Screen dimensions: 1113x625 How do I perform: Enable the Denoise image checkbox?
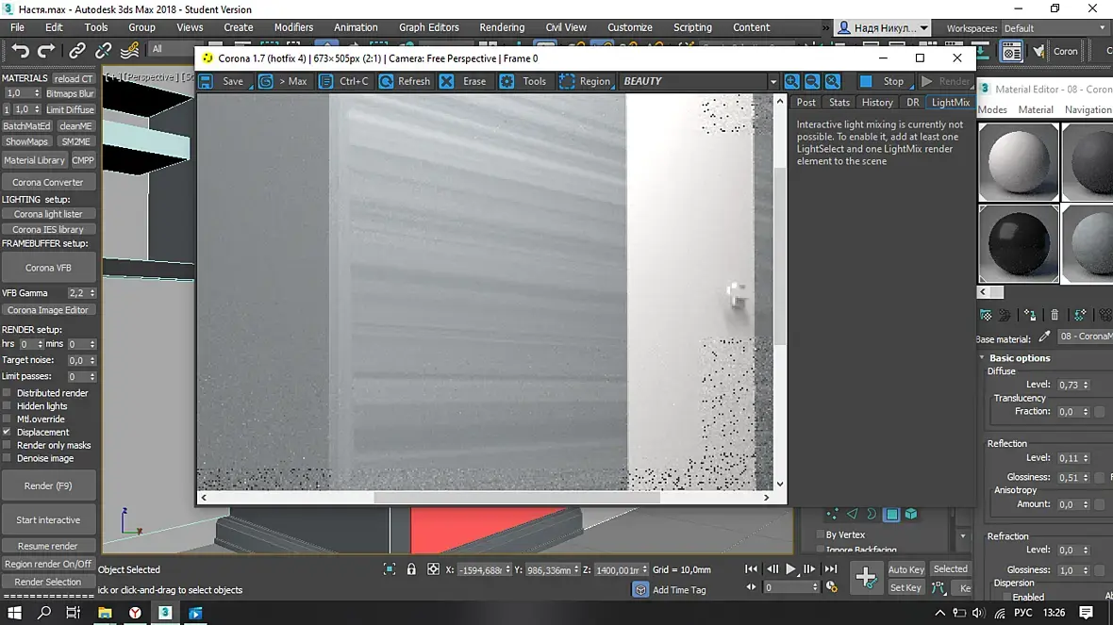8,458
